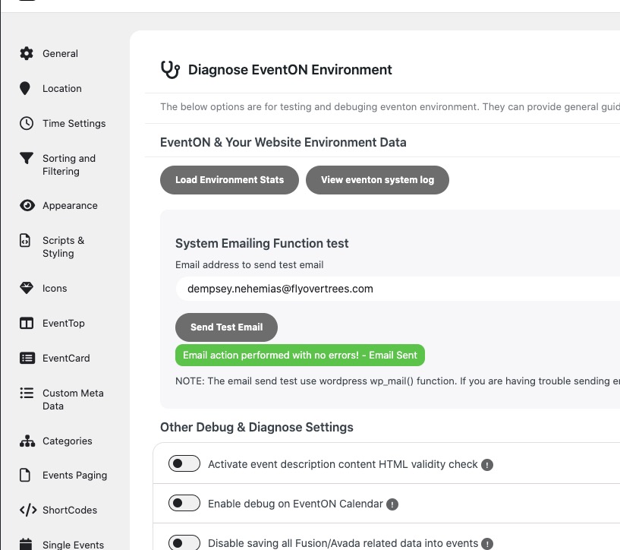The width and height of the screenshot is (620, 550).
Task: Open the EventCard settings tab
Action: (65, 358)
